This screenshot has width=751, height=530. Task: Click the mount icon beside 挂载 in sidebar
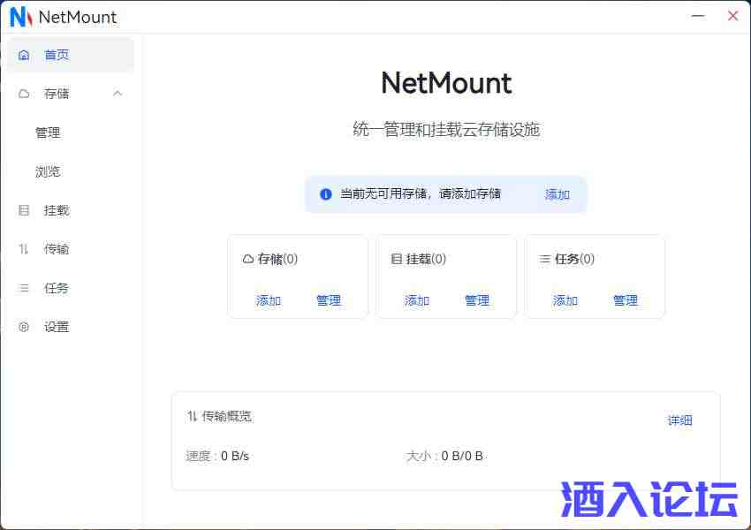pos(24,210)
